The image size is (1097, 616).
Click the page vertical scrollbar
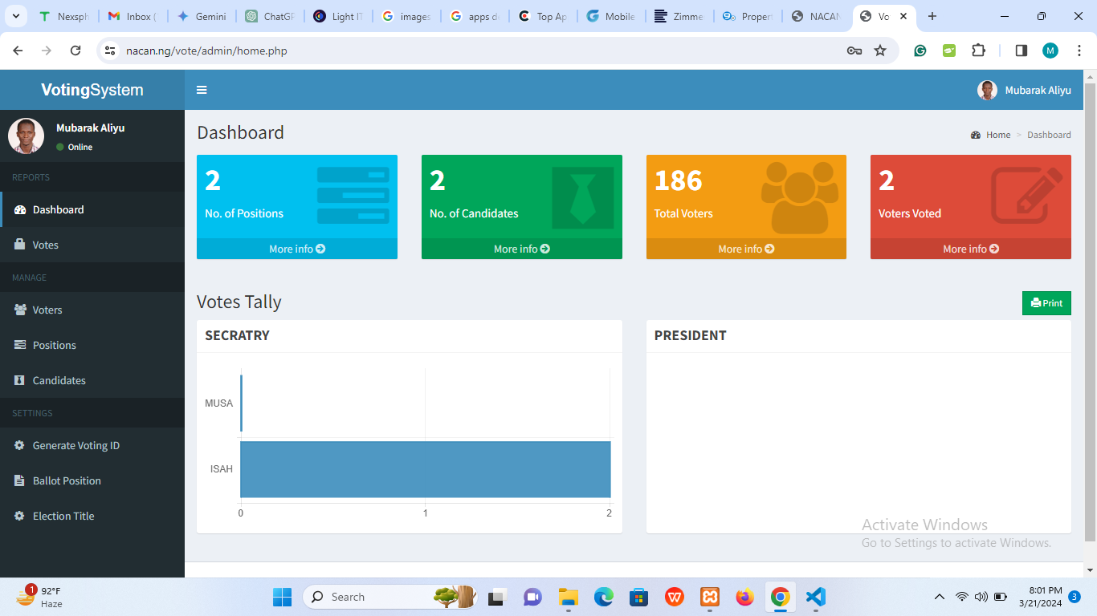point(1090,311)
